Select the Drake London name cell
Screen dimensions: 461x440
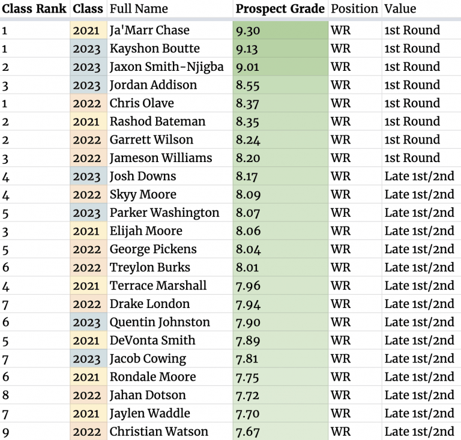coord(170,304)
